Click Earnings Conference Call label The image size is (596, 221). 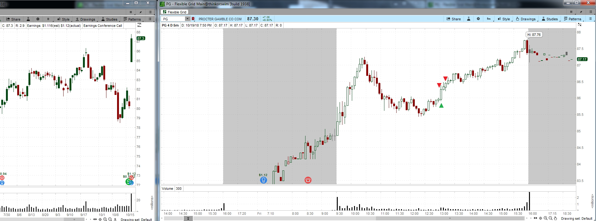103,26
